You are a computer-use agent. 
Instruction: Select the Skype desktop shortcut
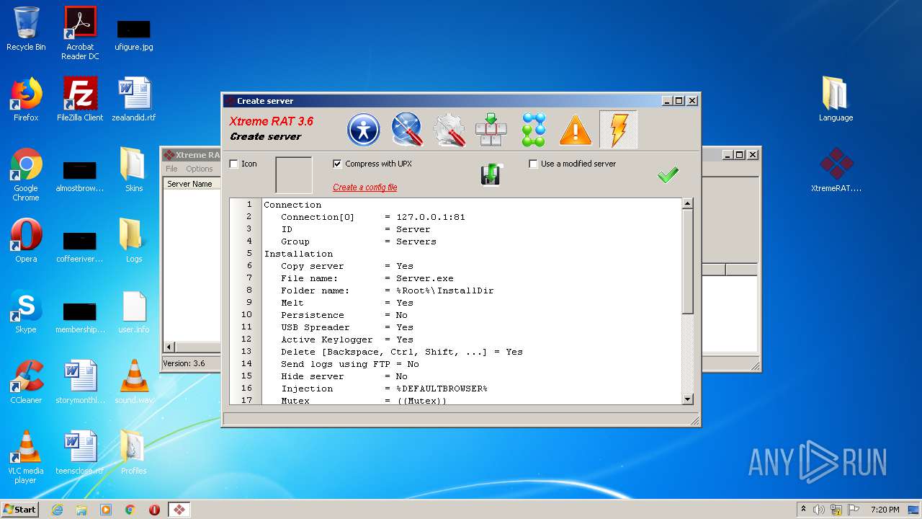26,311
